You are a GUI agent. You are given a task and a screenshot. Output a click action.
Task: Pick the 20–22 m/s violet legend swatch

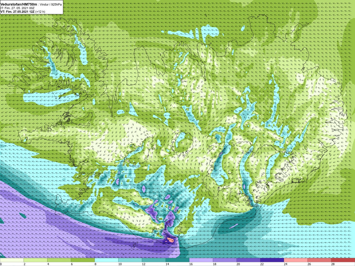(248, 260)
